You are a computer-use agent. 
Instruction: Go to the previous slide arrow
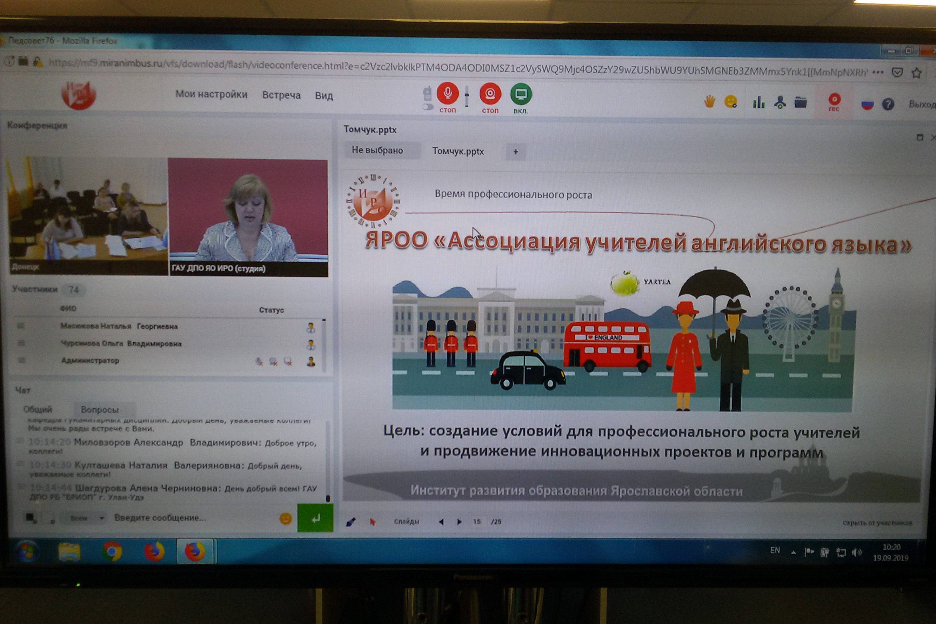click(x=441, y=522)
